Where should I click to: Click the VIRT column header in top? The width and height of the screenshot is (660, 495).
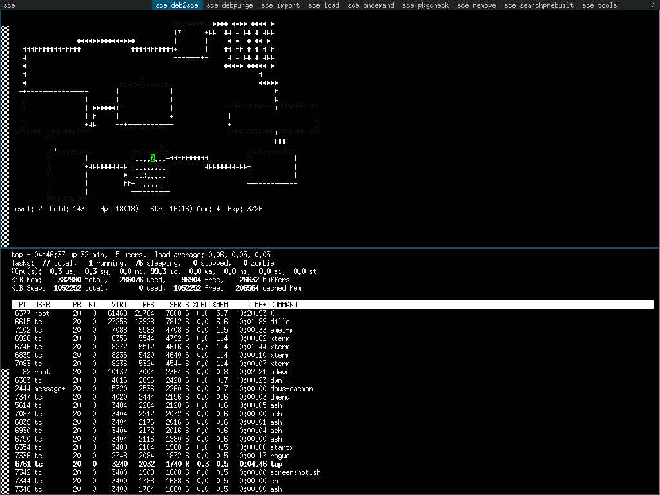tap(119, 305)
